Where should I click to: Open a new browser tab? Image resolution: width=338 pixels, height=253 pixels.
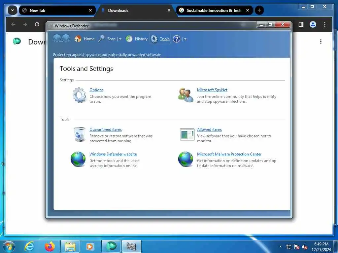[x=259, y=10]
